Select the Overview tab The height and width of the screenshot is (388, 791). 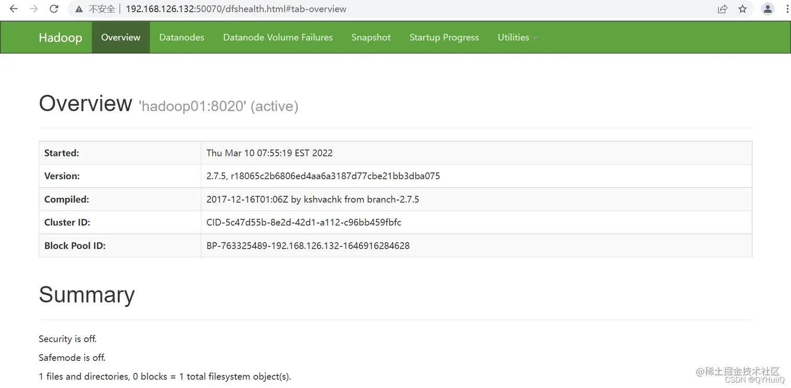click(121, 37)
